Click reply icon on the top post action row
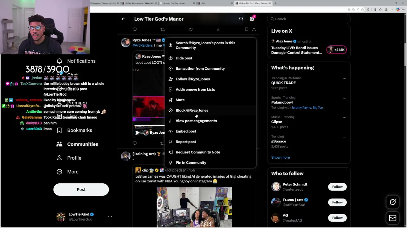 pyautogui.click(x=135, y=29)
